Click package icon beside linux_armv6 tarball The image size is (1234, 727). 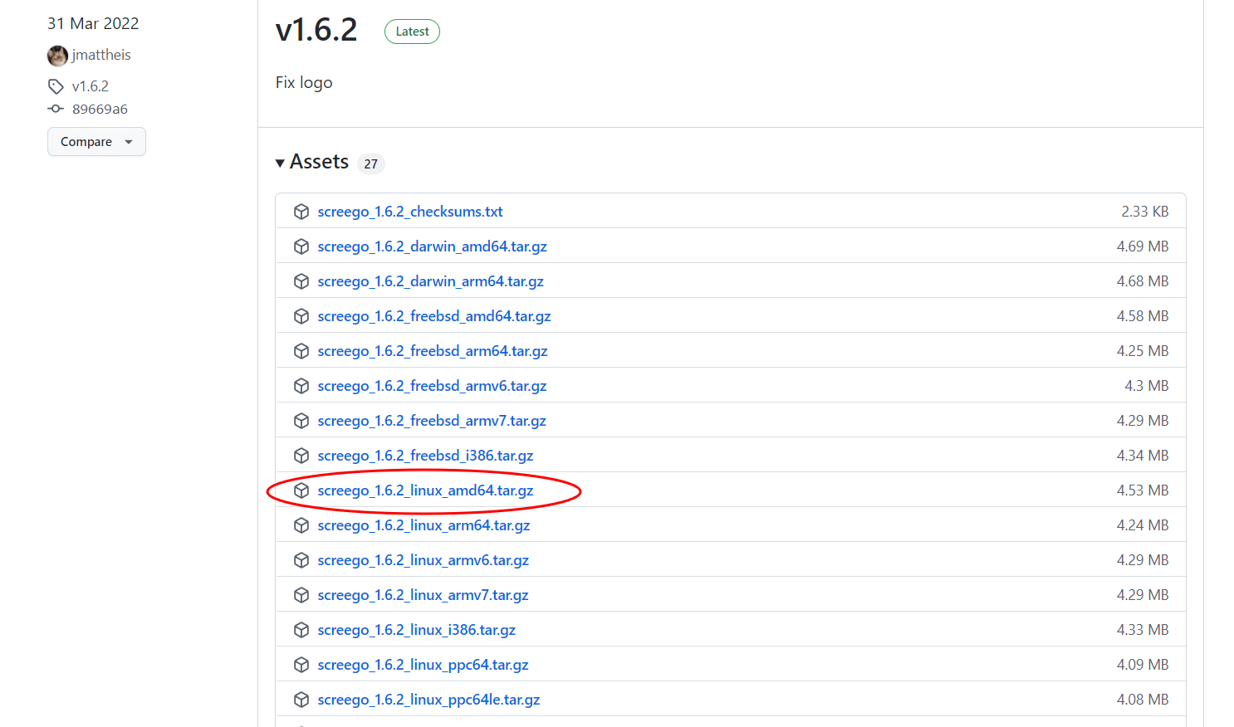tap(301, 560)
